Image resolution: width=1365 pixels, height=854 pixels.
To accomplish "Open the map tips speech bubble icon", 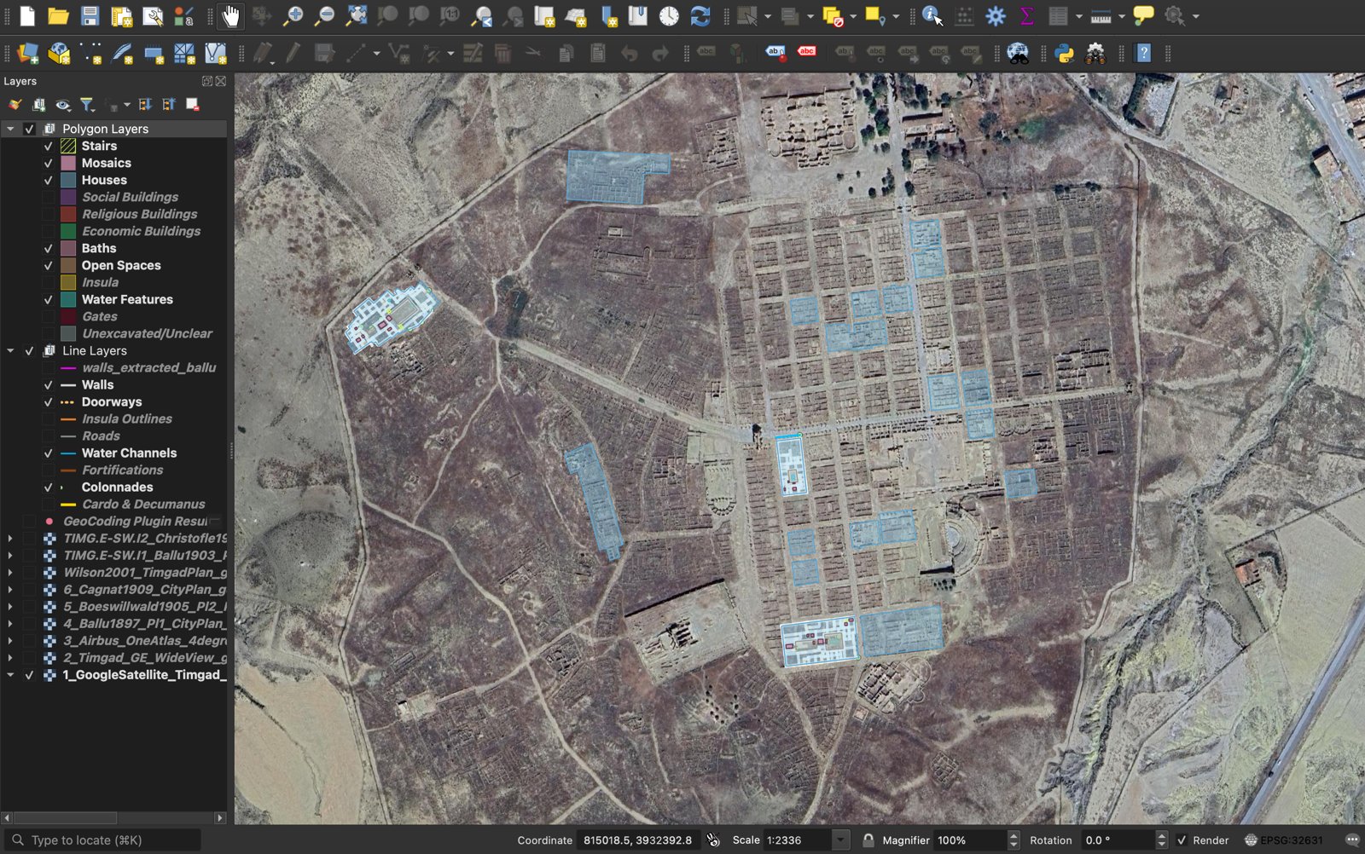I will 1143,16.
